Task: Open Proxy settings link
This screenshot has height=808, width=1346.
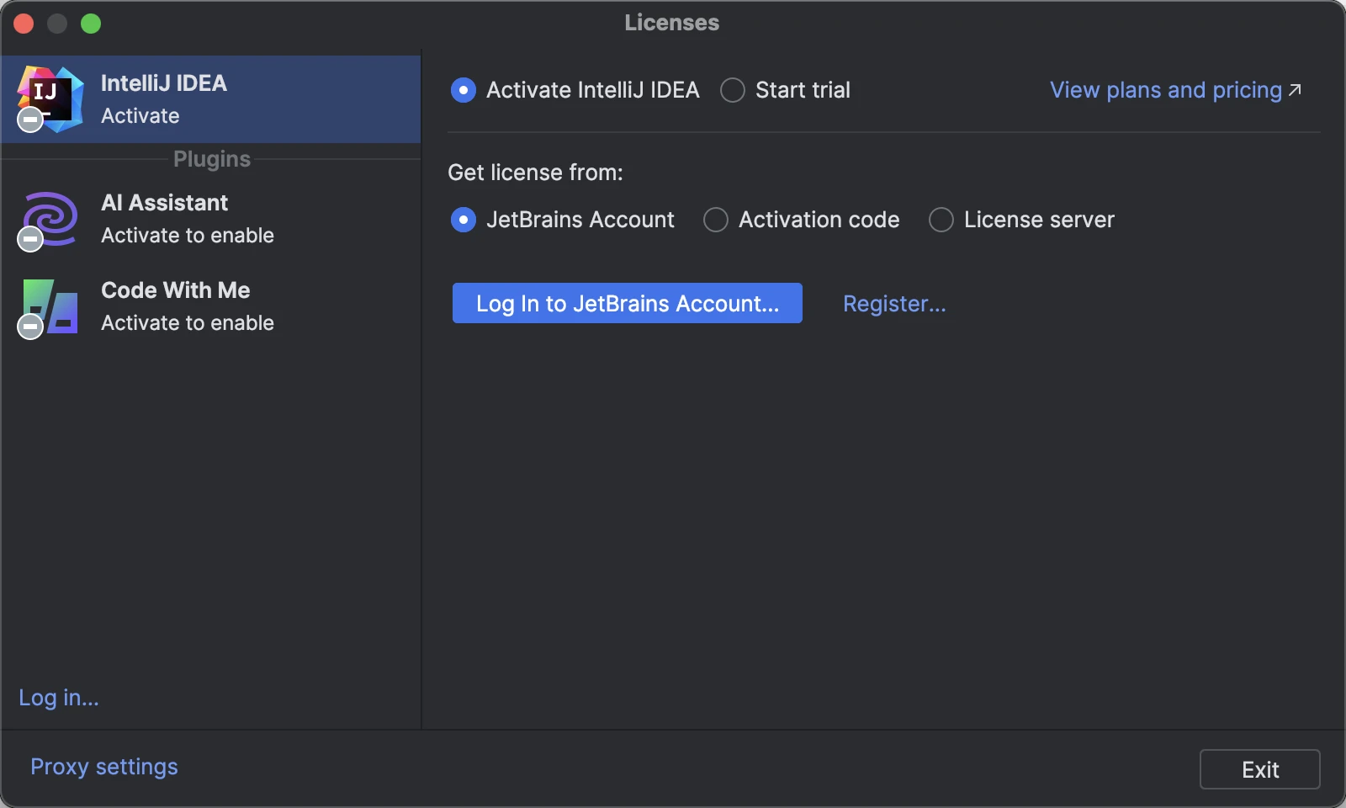Action: click(104, 767)
